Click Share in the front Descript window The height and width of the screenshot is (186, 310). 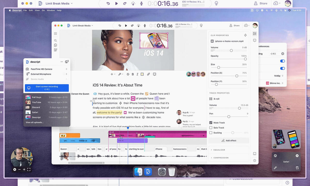[235, 26]
